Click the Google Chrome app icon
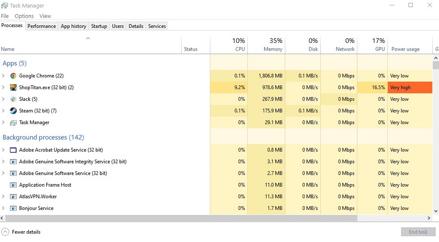This screenshot has width=439, height=242. [x=13, y=76]
